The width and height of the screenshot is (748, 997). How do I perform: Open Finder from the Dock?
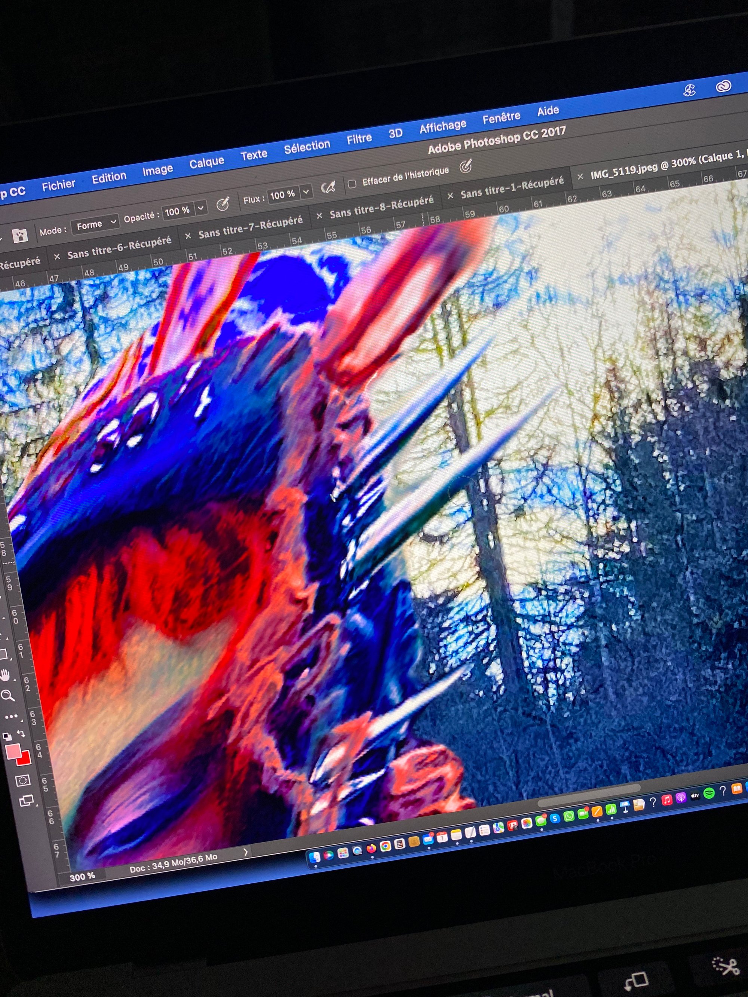click(x=315, y=857)
